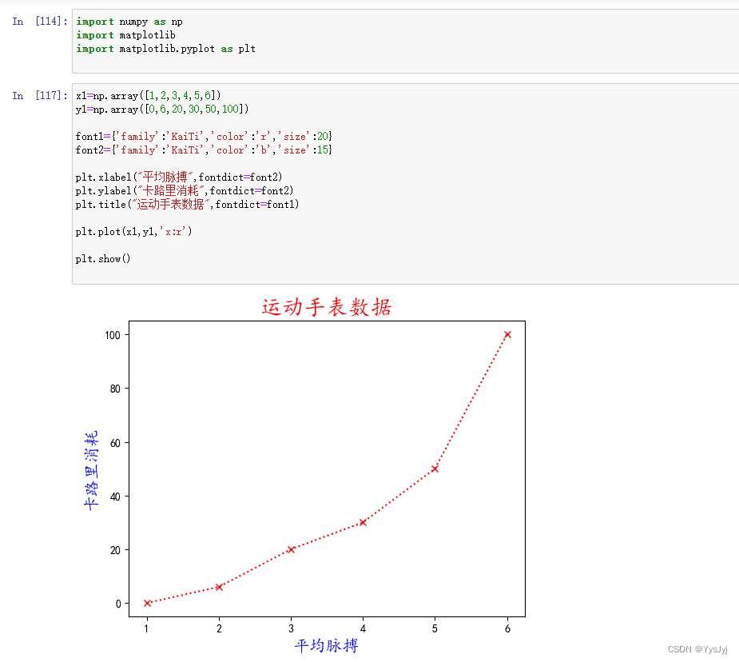
Task: Click the x-axis tick label 1
Action: [x=146, y=628]
